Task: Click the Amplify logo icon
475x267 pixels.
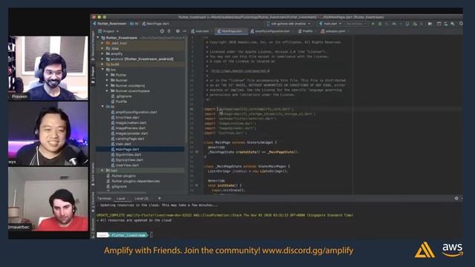Action: (425, 250)
